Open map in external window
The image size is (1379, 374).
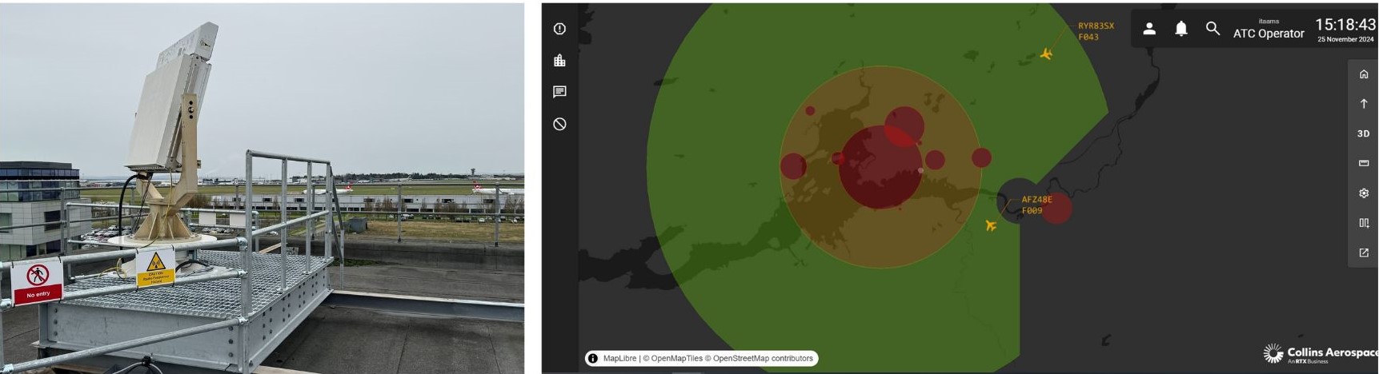point(1364,253)
